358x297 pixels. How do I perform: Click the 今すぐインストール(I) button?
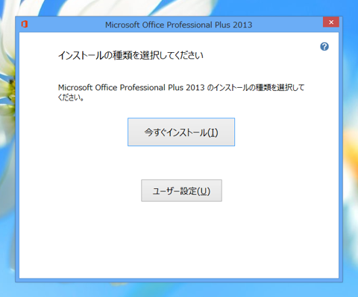click(x=181, y=132)
